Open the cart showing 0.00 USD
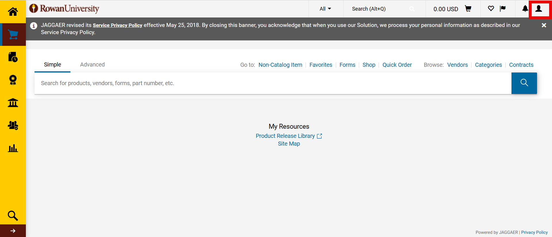This screenshot has width=552, height=237. (x=452, y=9)
